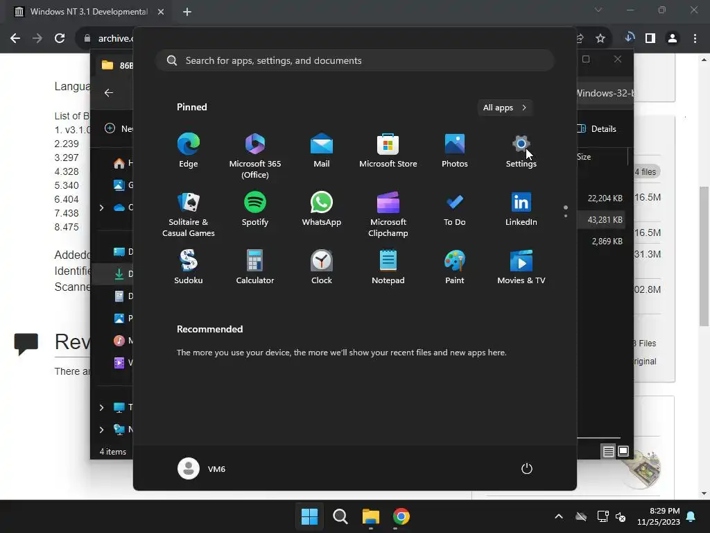Select the 43,281 KB file row
The height and width of the screenshot is (533, 710).
tap(600, 220)
